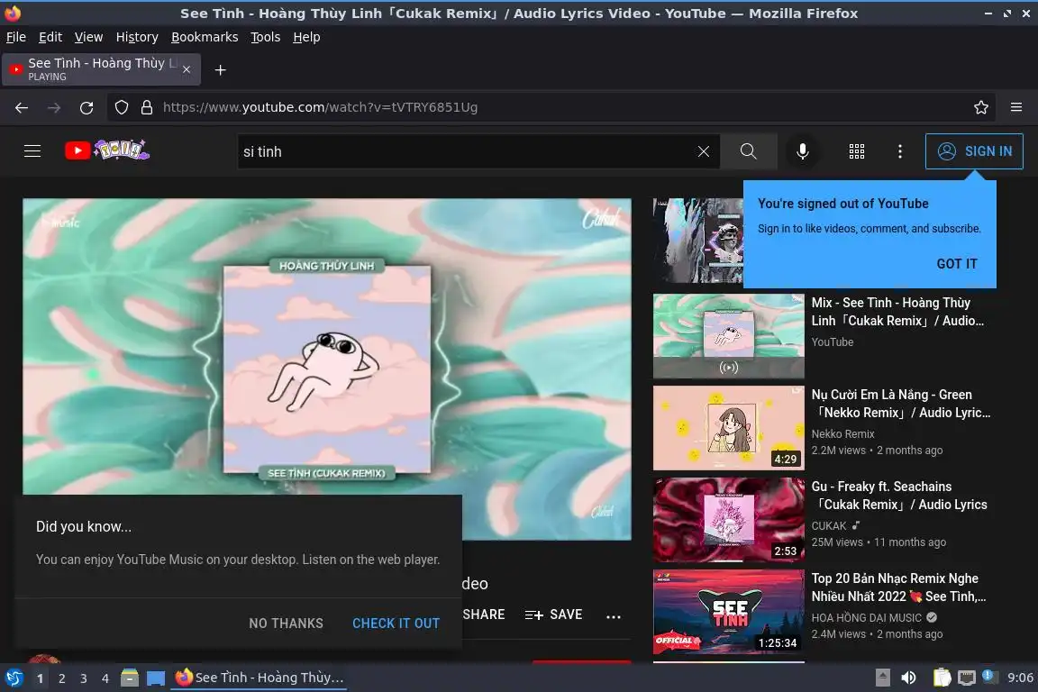Click CHECK IT OUT for YouTube Music
This screenshot has height=692, width=1038.
[396, 624]
